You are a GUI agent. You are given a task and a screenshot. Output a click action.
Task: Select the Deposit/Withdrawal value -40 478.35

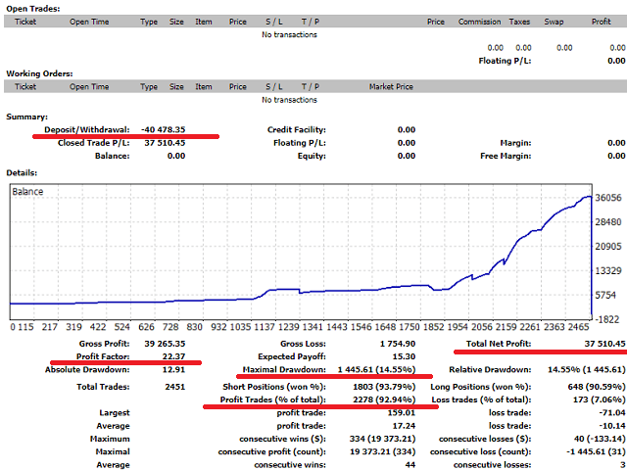(x=177, y=129)
